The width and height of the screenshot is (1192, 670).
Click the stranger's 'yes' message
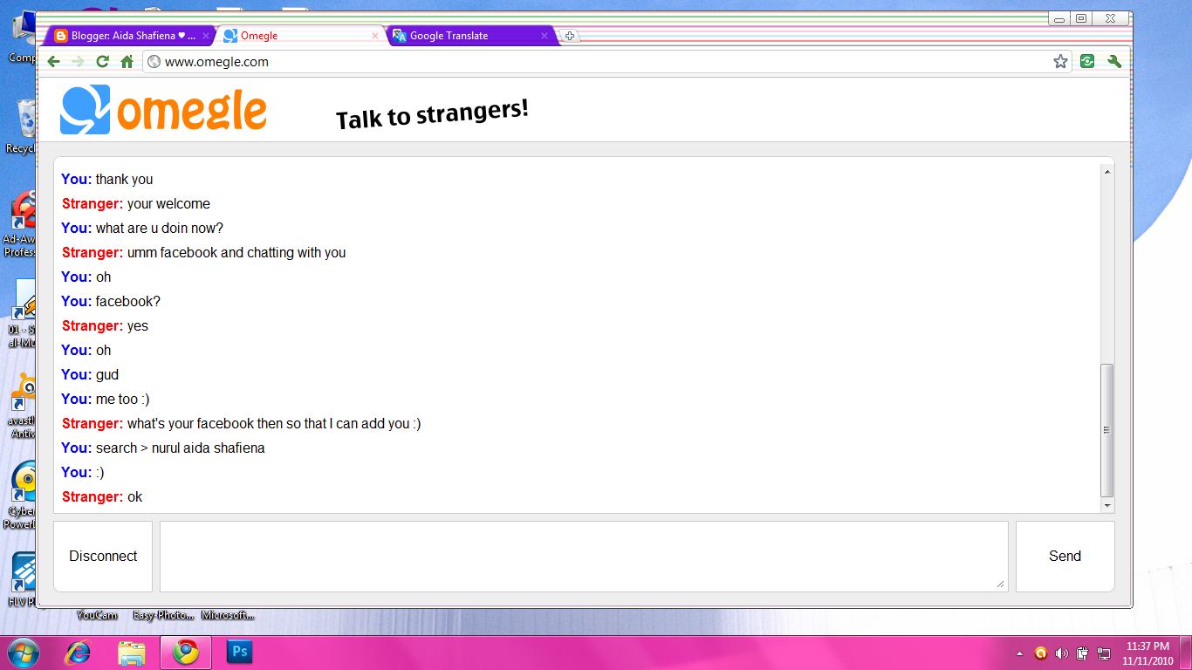(138, 325)
